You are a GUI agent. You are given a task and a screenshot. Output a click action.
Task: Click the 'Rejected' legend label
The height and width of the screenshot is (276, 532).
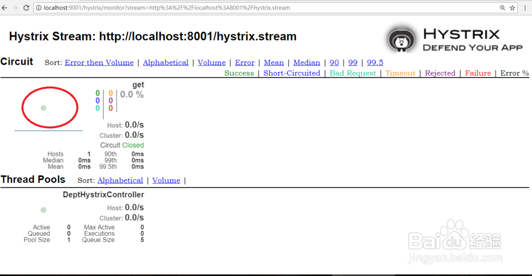(440, 73)
